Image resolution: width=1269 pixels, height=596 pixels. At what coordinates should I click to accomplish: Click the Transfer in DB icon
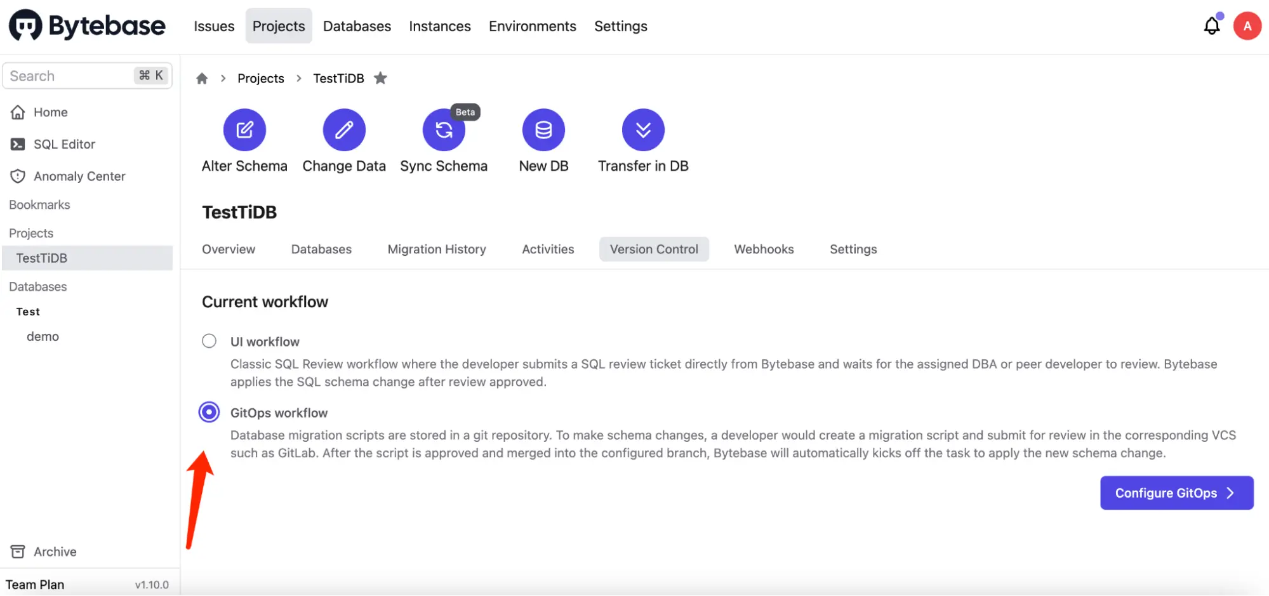click(643, 130)
